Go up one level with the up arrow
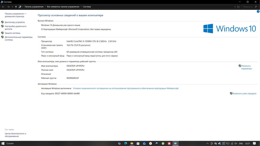260x146 pixels. pyautogui.click(x=16, y=7)
